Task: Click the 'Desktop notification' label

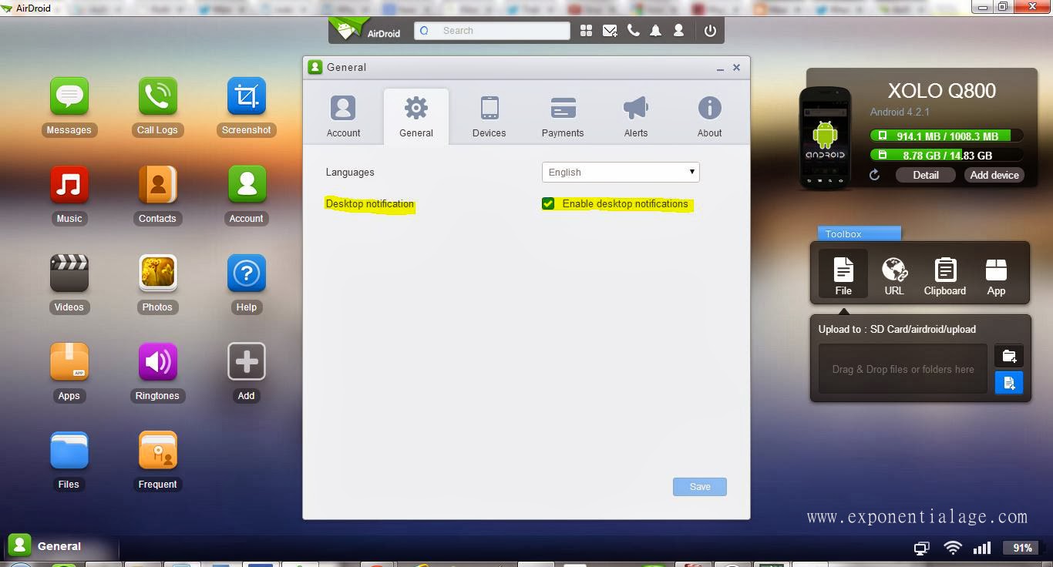Action: point(370,203)
